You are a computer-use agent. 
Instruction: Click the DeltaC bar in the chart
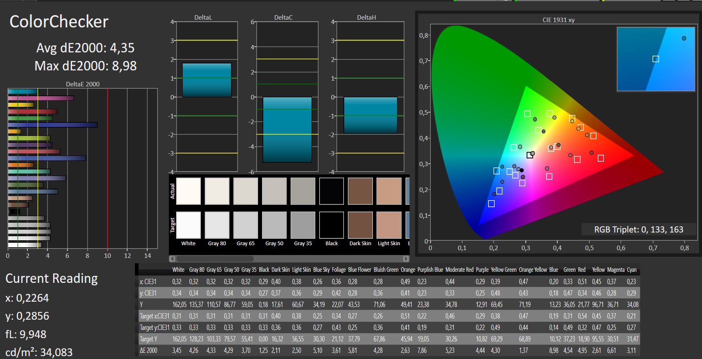tap(287, 130)
